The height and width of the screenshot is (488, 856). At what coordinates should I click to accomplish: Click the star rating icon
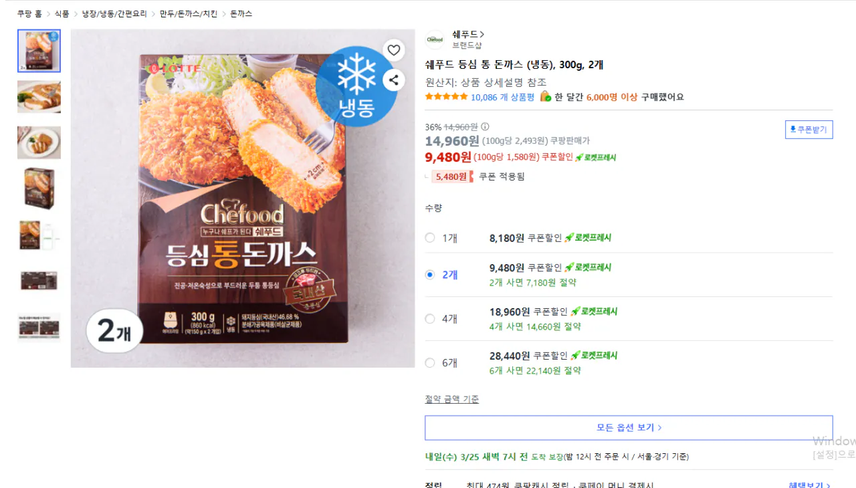coord(445,96)
